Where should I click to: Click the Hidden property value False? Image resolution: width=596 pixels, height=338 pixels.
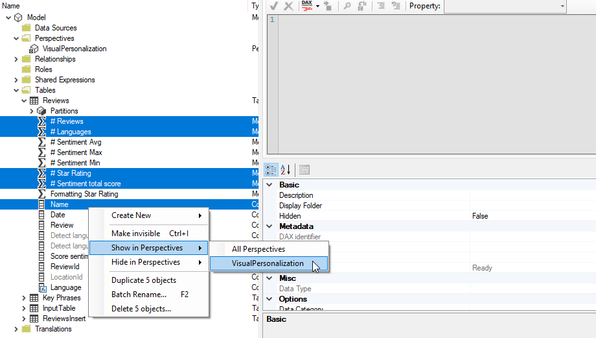(480, 216)
